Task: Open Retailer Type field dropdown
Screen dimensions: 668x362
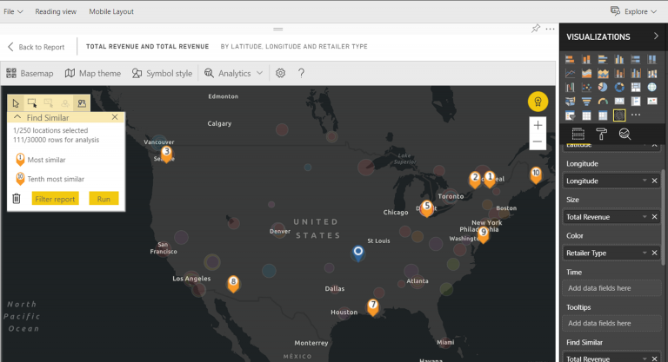Action: click(x=645, y=253)
